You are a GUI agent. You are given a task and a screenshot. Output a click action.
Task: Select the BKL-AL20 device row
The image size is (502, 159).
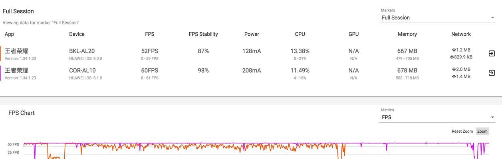[251, 54]
